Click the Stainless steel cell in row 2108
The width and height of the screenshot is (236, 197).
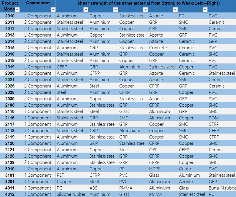[102, 105]
